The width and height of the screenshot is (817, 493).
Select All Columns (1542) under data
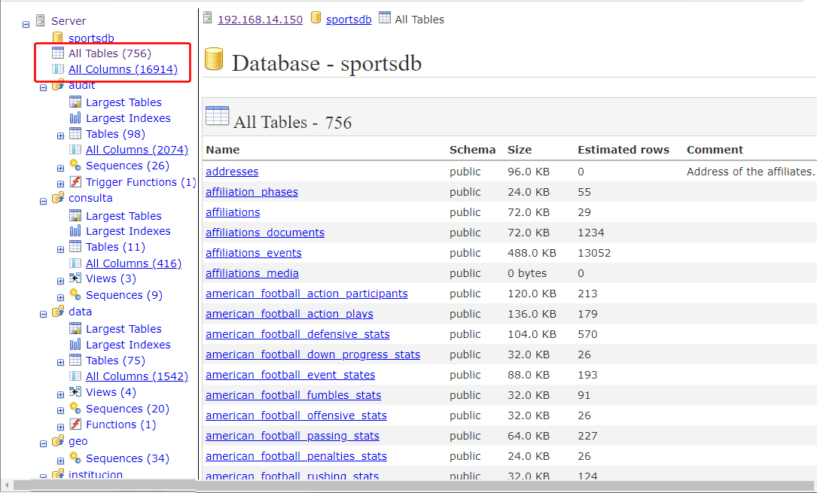point(137,376)
